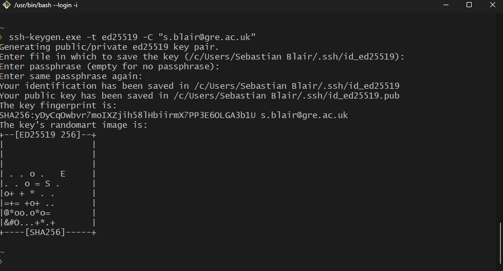The height and width of the screenshot is (271, 503).
Task: Click the "Generating public/private ed25519 key pair" line
Action: point(109,47)
